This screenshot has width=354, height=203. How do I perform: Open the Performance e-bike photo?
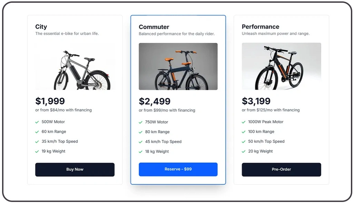[281, 66]
